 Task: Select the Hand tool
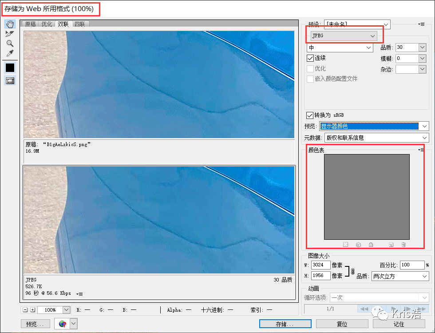[x=9, y=24]
